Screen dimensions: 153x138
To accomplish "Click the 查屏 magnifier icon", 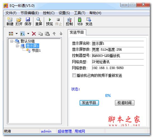I will tap(39, 21).
